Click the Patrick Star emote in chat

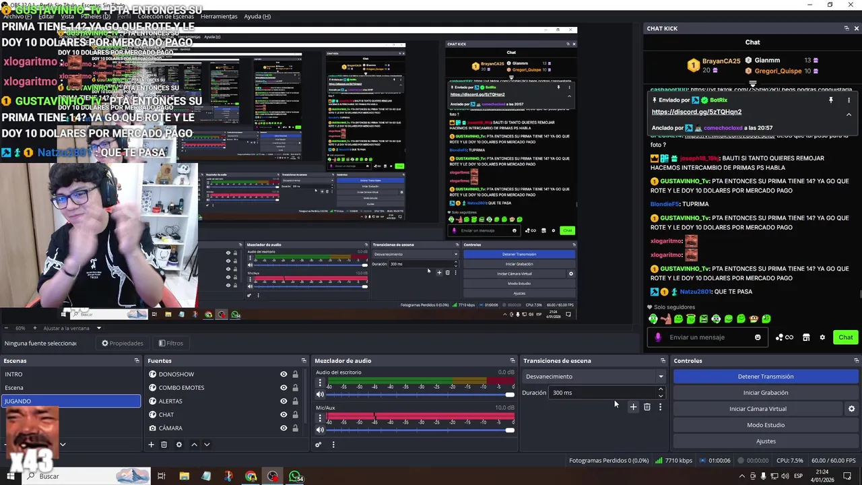tap(666, 319)
